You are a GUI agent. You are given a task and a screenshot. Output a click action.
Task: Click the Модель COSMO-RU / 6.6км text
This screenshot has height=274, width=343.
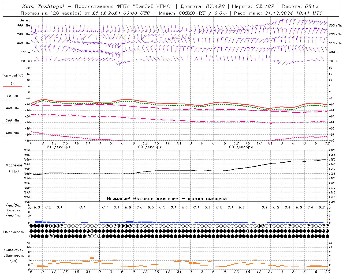pos(193,13)
